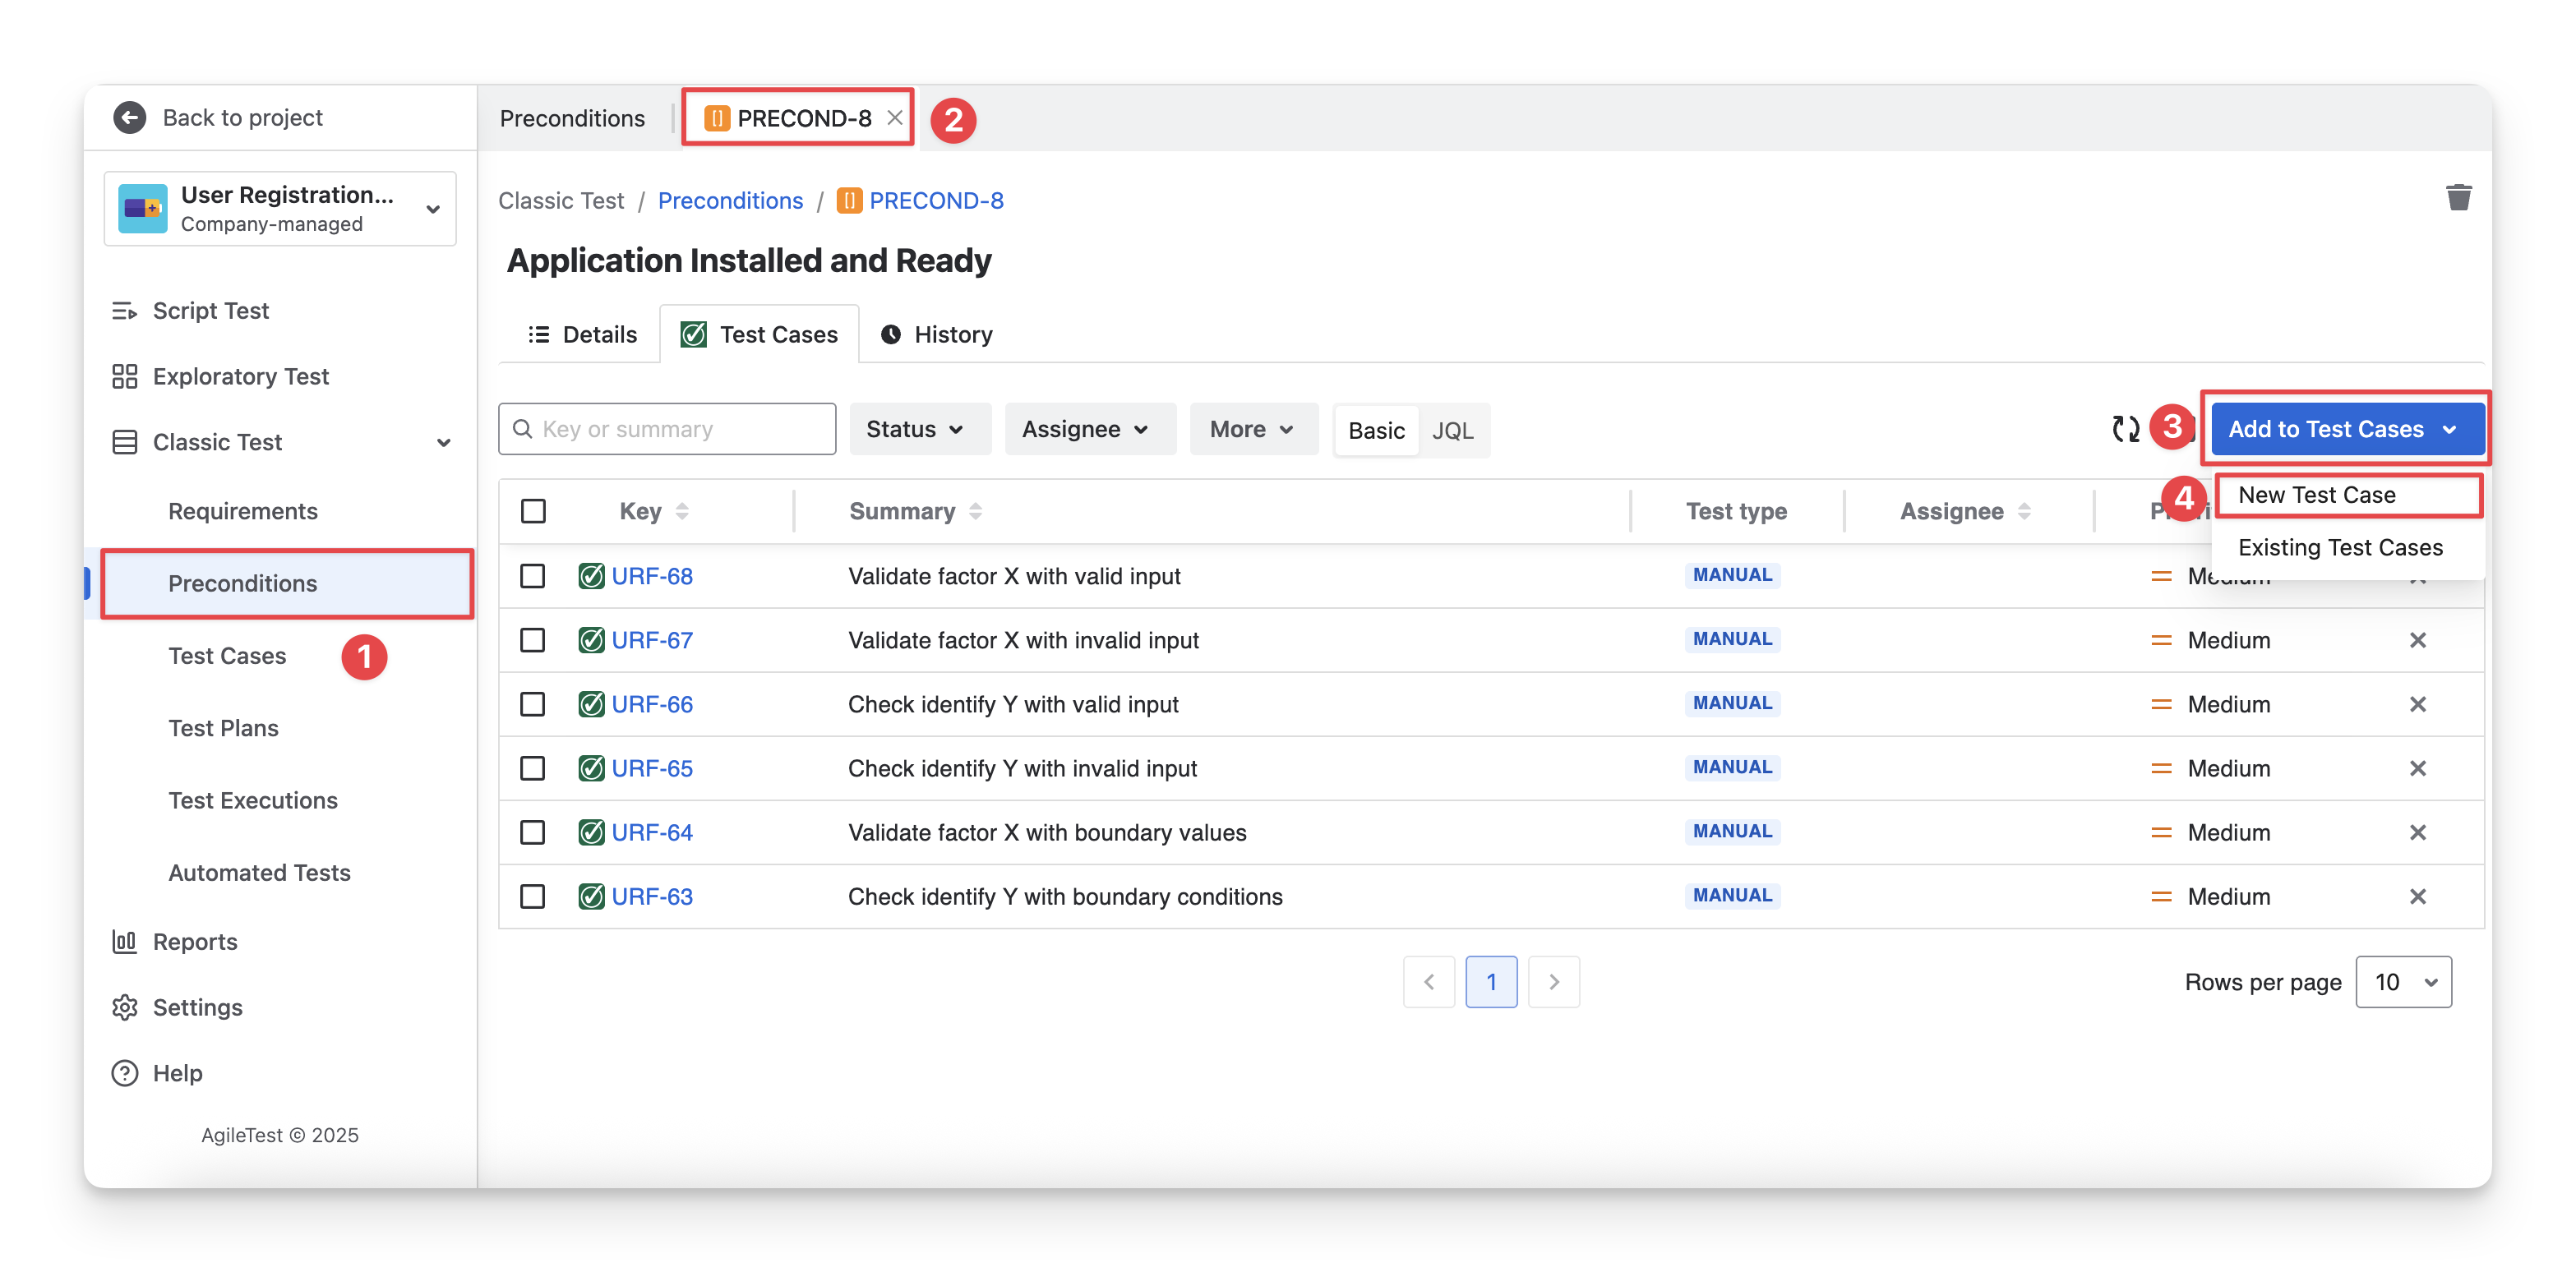Image resolution: width=2576 pixels, height=1272 pixels.
Task: Open Settings gear in sidebar
Action: point(197,1007)
